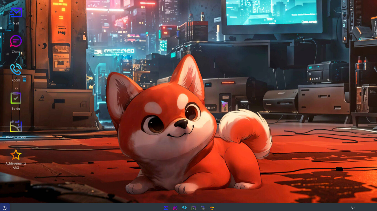Click the Achievements star icon in the taskbar
The width and height of the screenshot is (377, 211).
(212, 208)
